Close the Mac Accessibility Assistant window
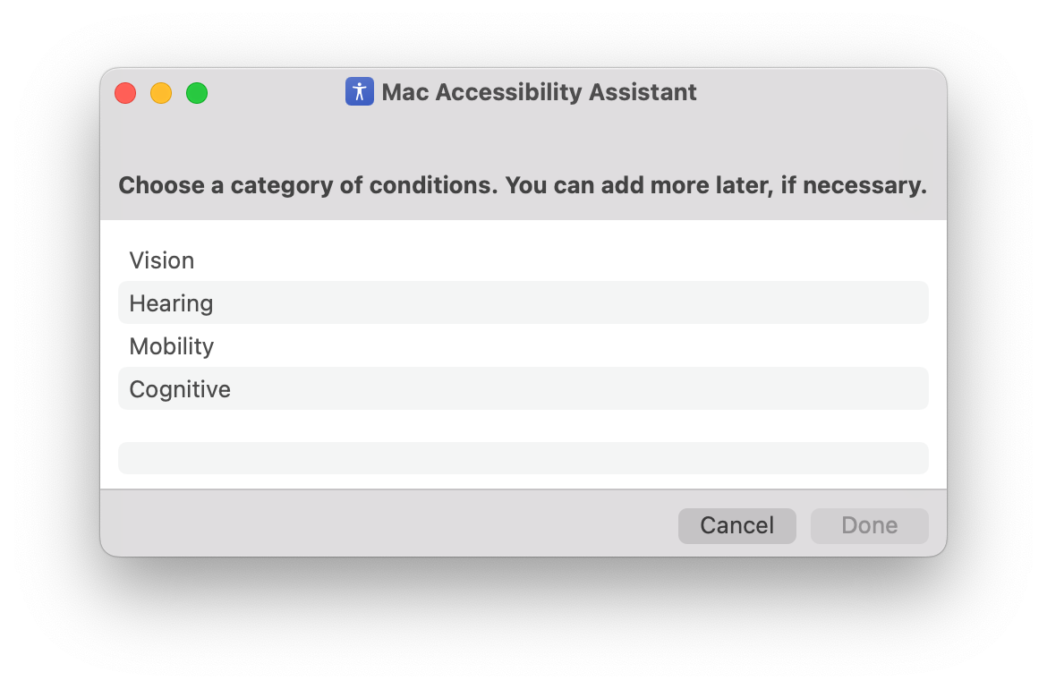The width and height of the screenshot is (1047, 689). point(125,93)
